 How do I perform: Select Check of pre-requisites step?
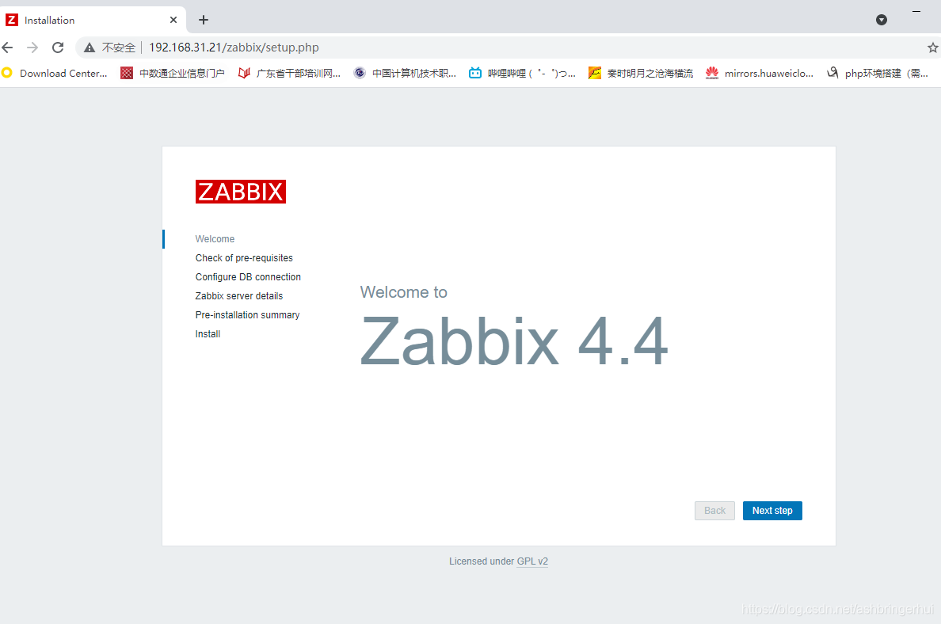(244, 258)
